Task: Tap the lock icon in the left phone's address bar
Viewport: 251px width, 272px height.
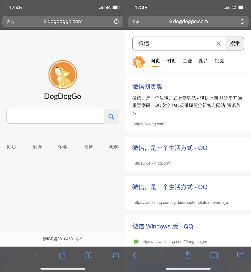Action: click(x=45, y=21)
